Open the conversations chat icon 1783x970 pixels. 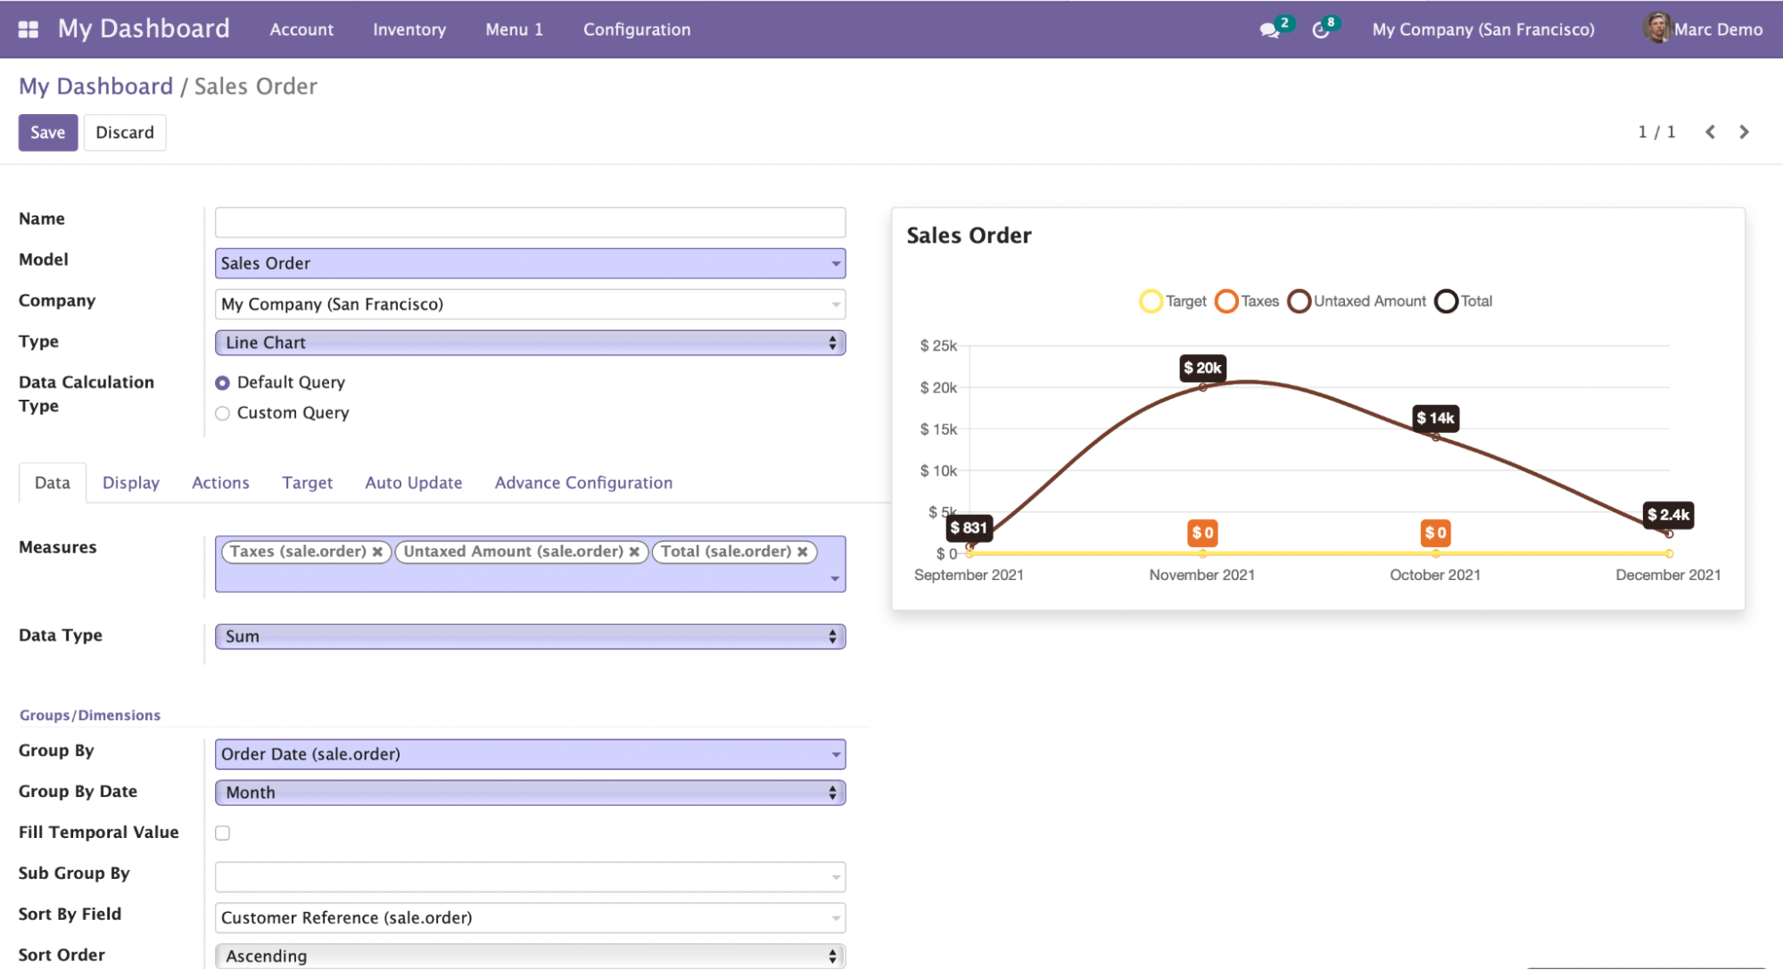pyautogui.click(x=1269, y=30)
